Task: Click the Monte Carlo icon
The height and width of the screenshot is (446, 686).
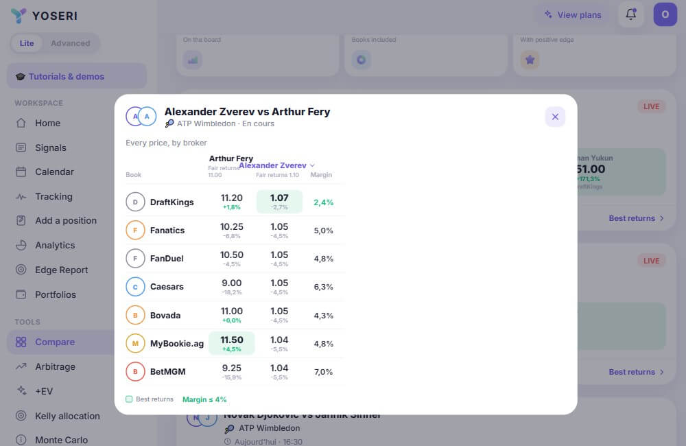Action: (21, 439)
